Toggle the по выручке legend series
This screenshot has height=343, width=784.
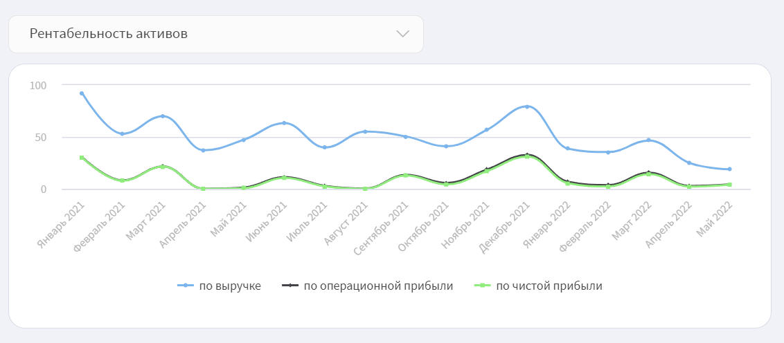[x=230, y=286]
